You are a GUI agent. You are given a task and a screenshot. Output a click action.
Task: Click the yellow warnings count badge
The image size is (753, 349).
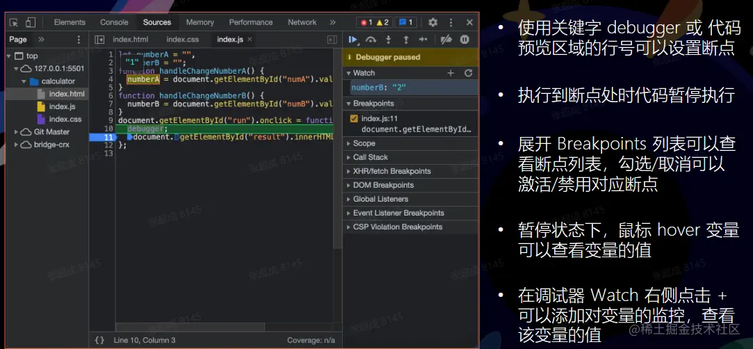[x=382, y=22]
